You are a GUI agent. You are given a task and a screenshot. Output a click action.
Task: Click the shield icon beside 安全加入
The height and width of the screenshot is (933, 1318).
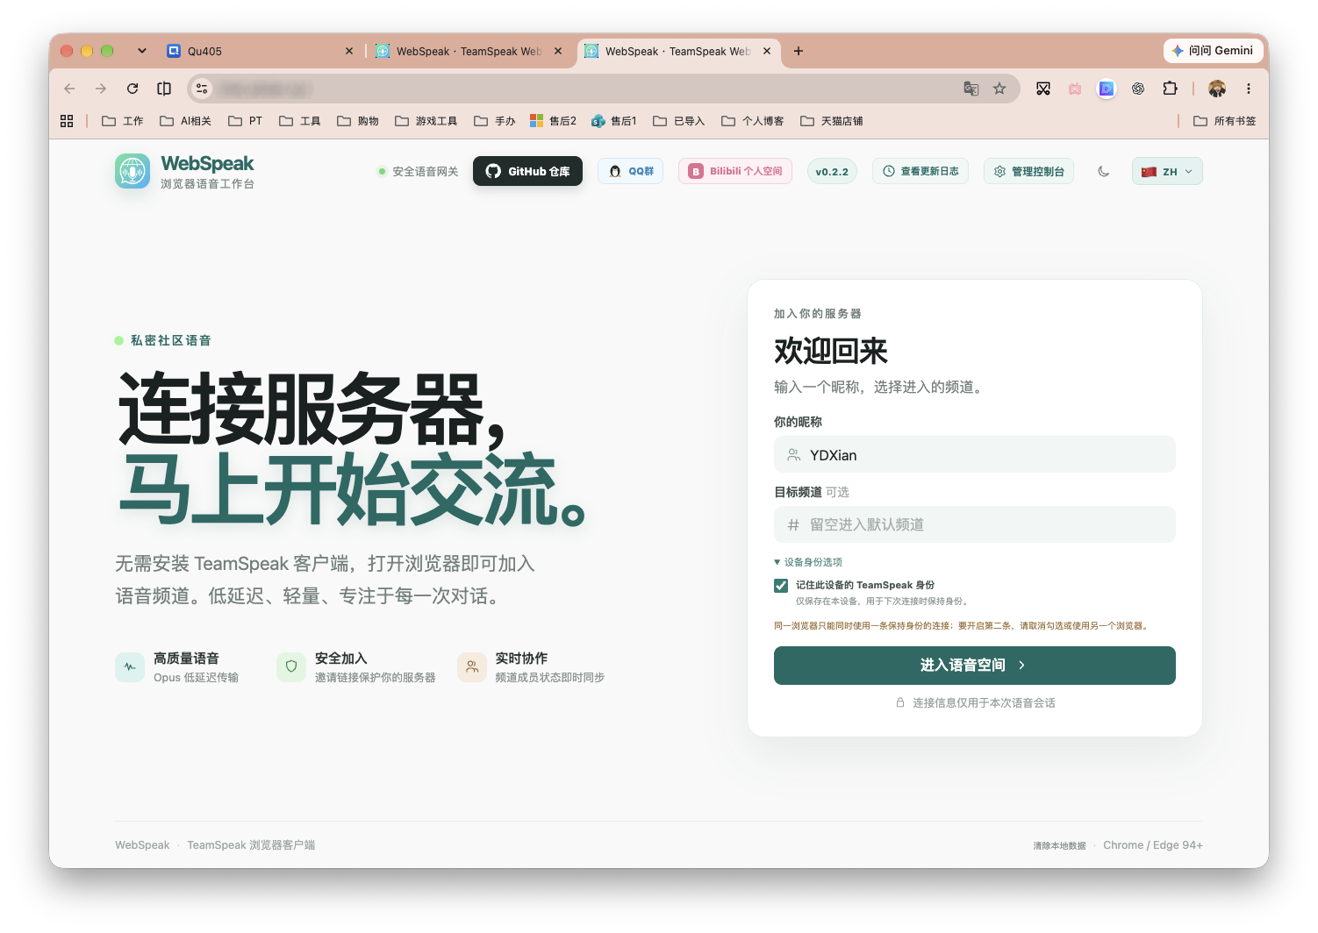click(291, 667)
